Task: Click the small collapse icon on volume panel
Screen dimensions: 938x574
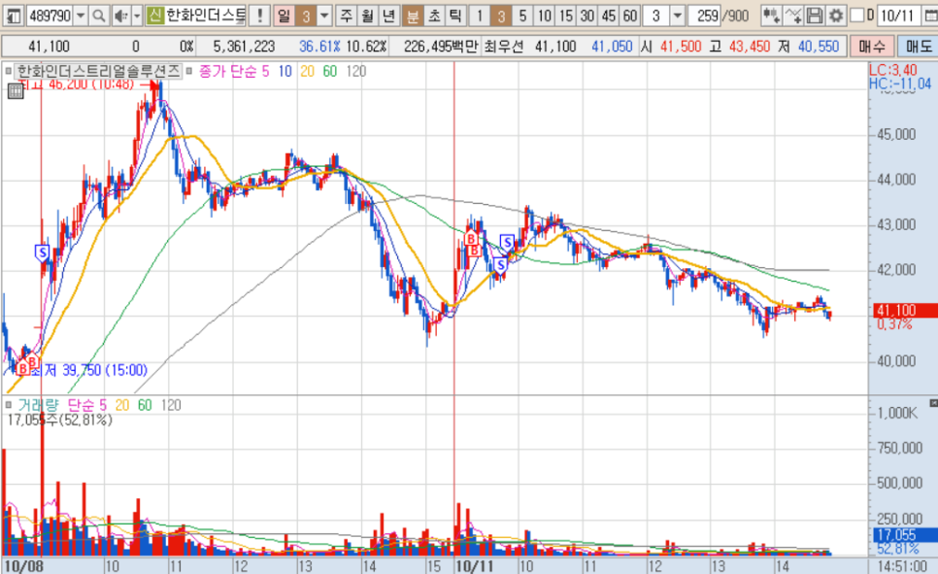Action: tap(933, 403)
